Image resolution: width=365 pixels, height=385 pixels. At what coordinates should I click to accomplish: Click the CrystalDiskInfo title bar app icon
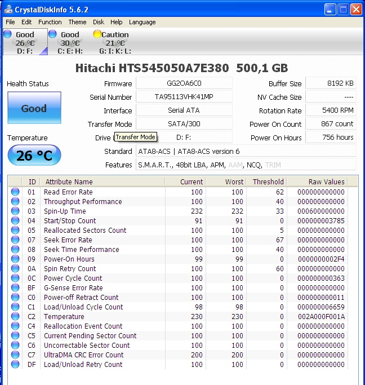[x=8, y=10]
